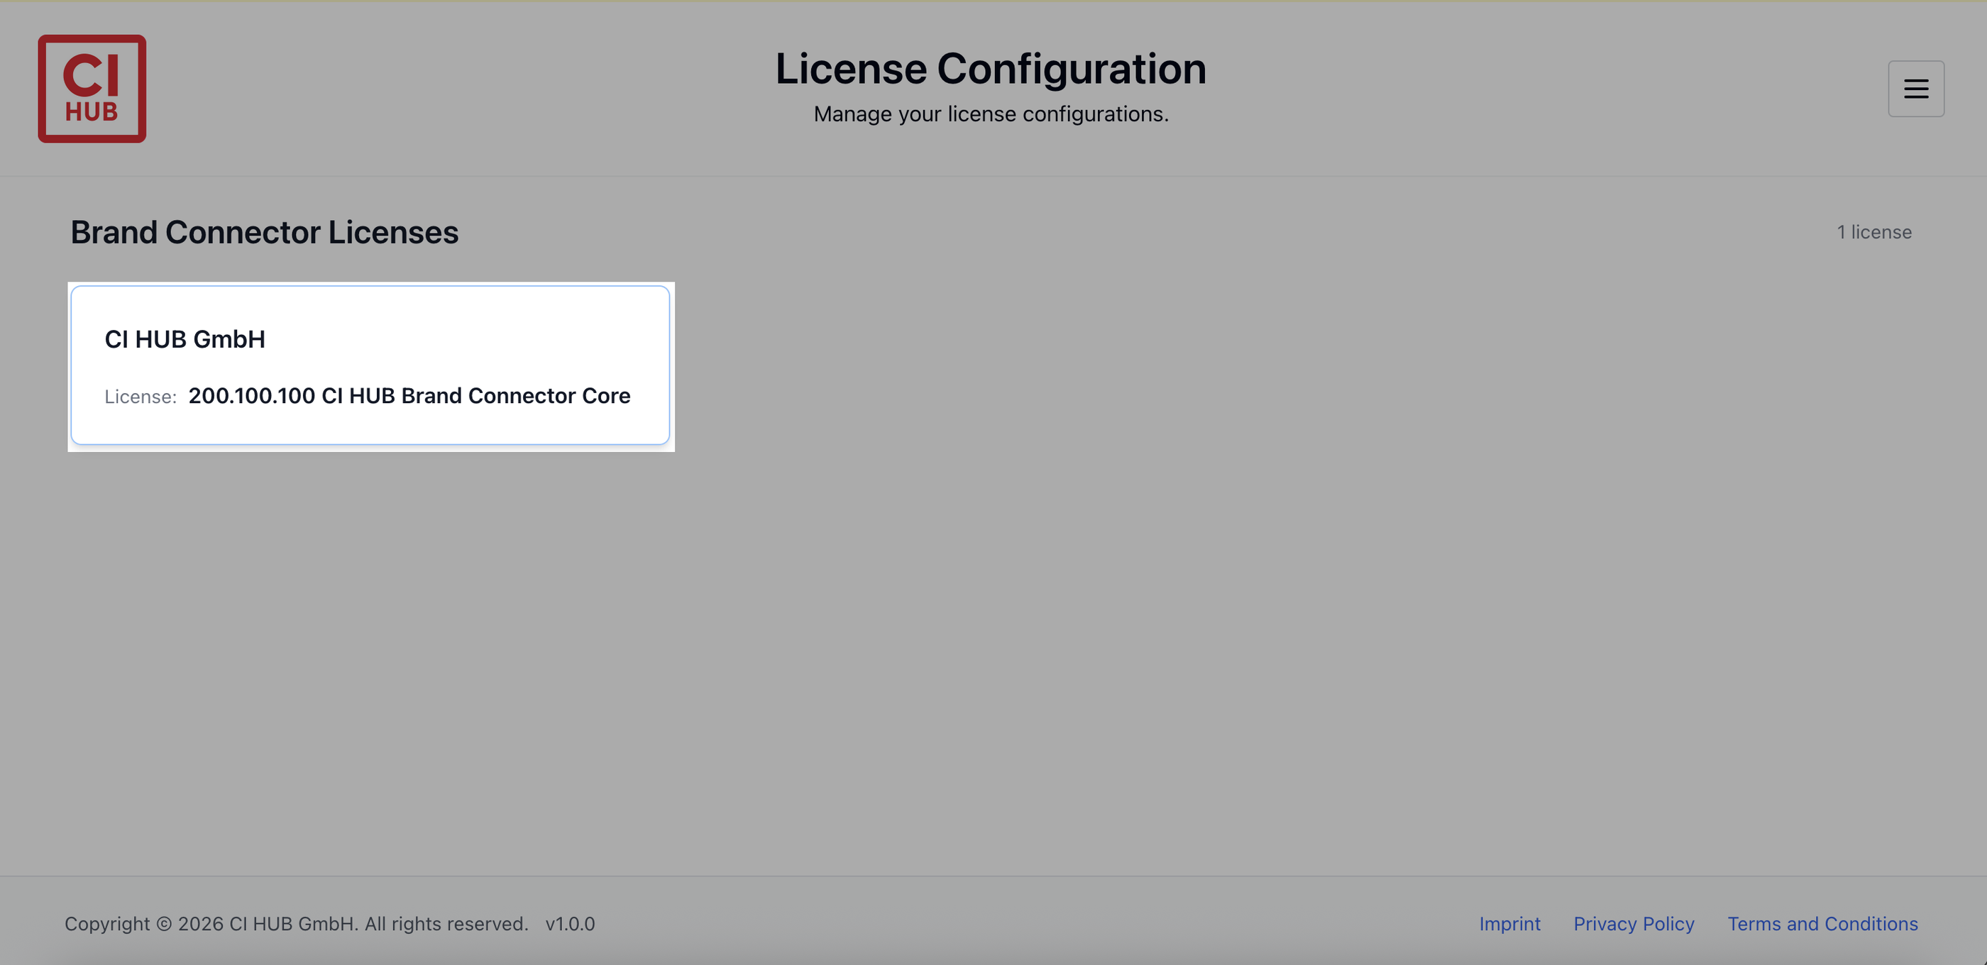Image resolution: width=1987 pixels, height=965 pixels.
Task: Click the word 'Core' in license name
Action: (x=606, y=396)
